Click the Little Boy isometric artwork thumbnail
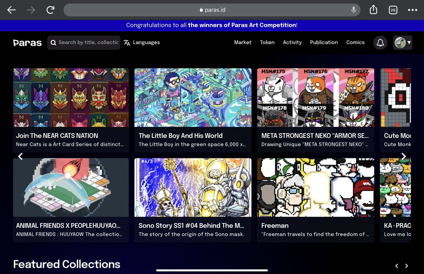This screenshot has height=274, width=424. (193, 98)
